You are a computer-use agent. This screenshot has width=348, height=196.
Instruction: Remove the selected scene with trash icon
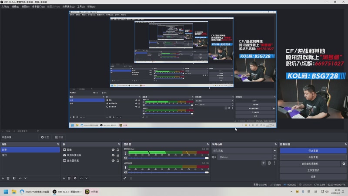point(8,178)
